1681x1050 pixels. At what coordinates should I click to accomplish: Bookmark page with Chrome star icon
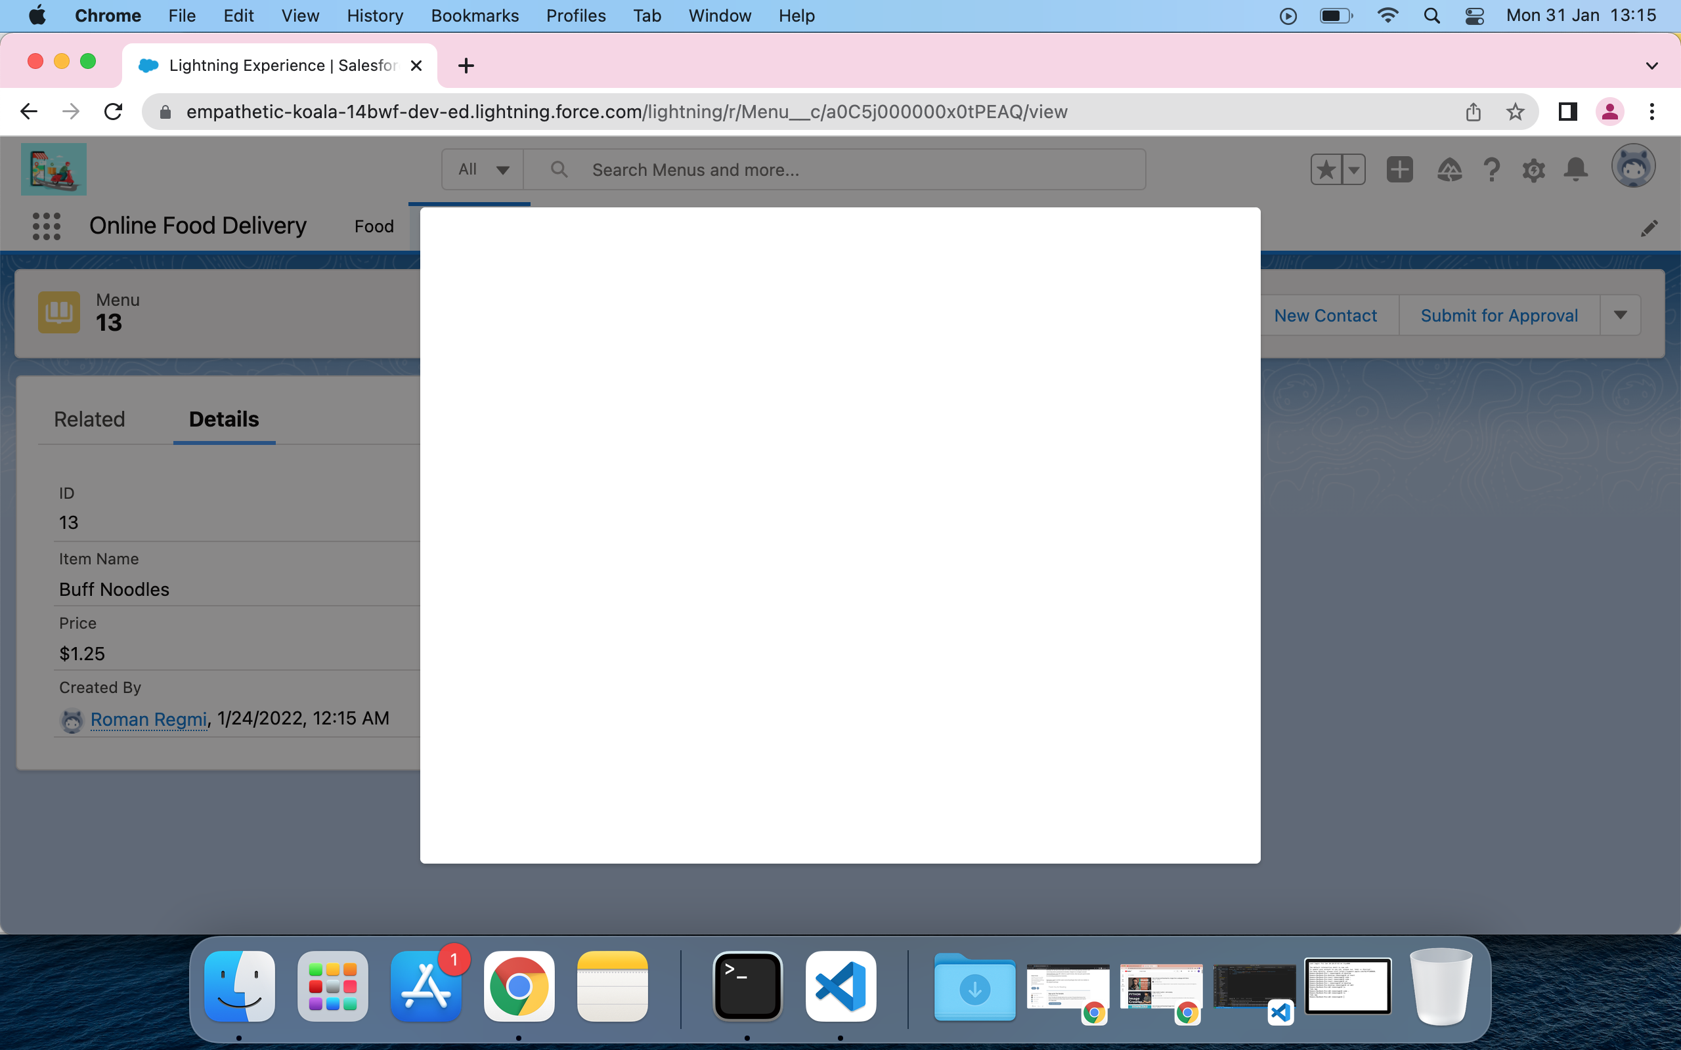(x=1515, y=112)
